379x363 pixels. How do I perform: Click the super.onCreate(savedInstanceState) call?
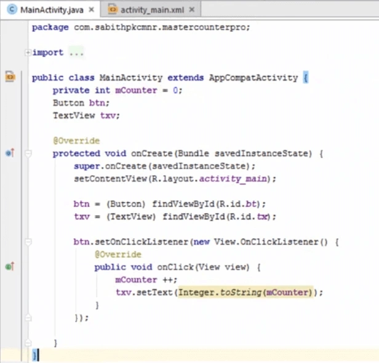click(x=164, y=166)
